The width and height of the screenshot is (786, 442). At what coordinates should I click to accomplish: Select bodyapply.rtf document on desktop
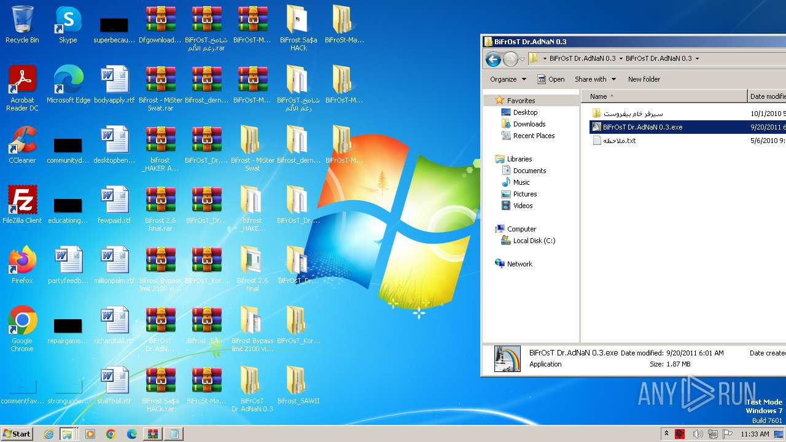(x=114, y=85)
